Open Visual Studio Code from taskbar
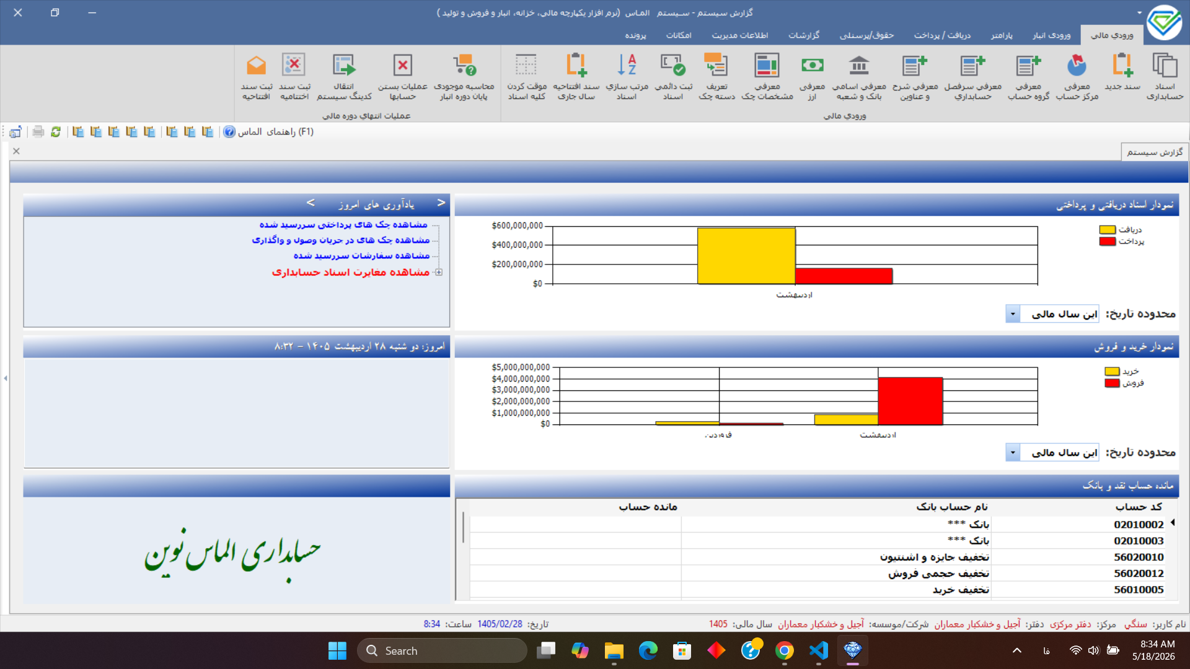The image size is (1190, 669). 819,650
